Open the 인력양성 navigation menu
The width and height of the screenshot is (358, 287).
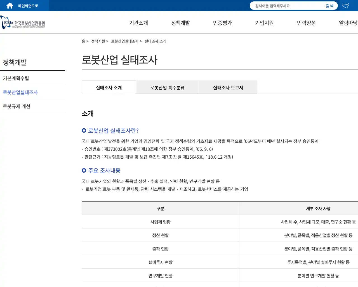[x=306, y=23]
